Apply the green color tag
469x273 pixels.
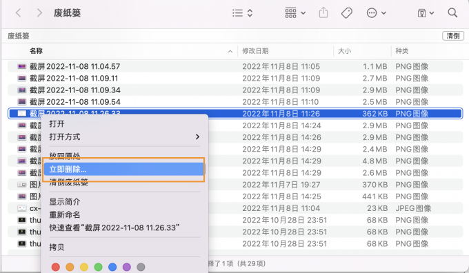pyautogui.click(x=98, y=267)
